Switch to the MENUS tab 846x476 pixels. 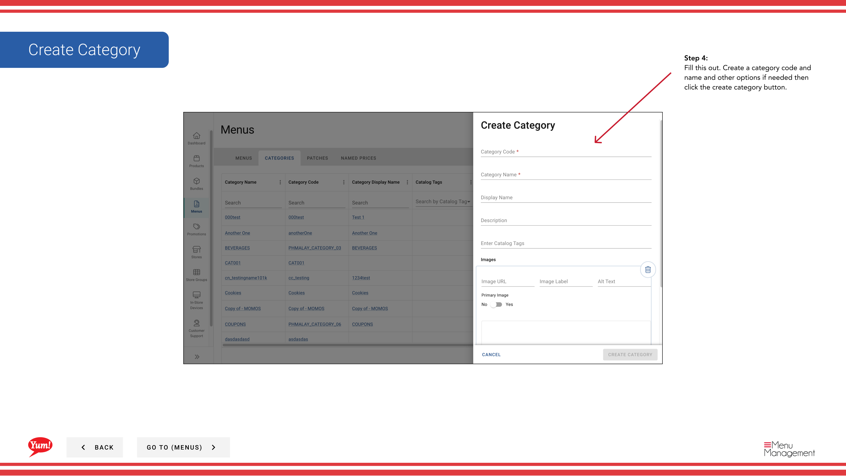(x=244, y=158)
